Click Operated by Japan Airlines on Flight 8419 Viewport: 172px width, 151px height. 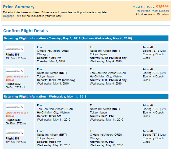tap(17, 114)
